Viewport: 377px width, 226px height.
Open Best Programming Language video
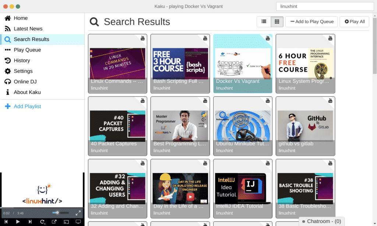point(180,126)
